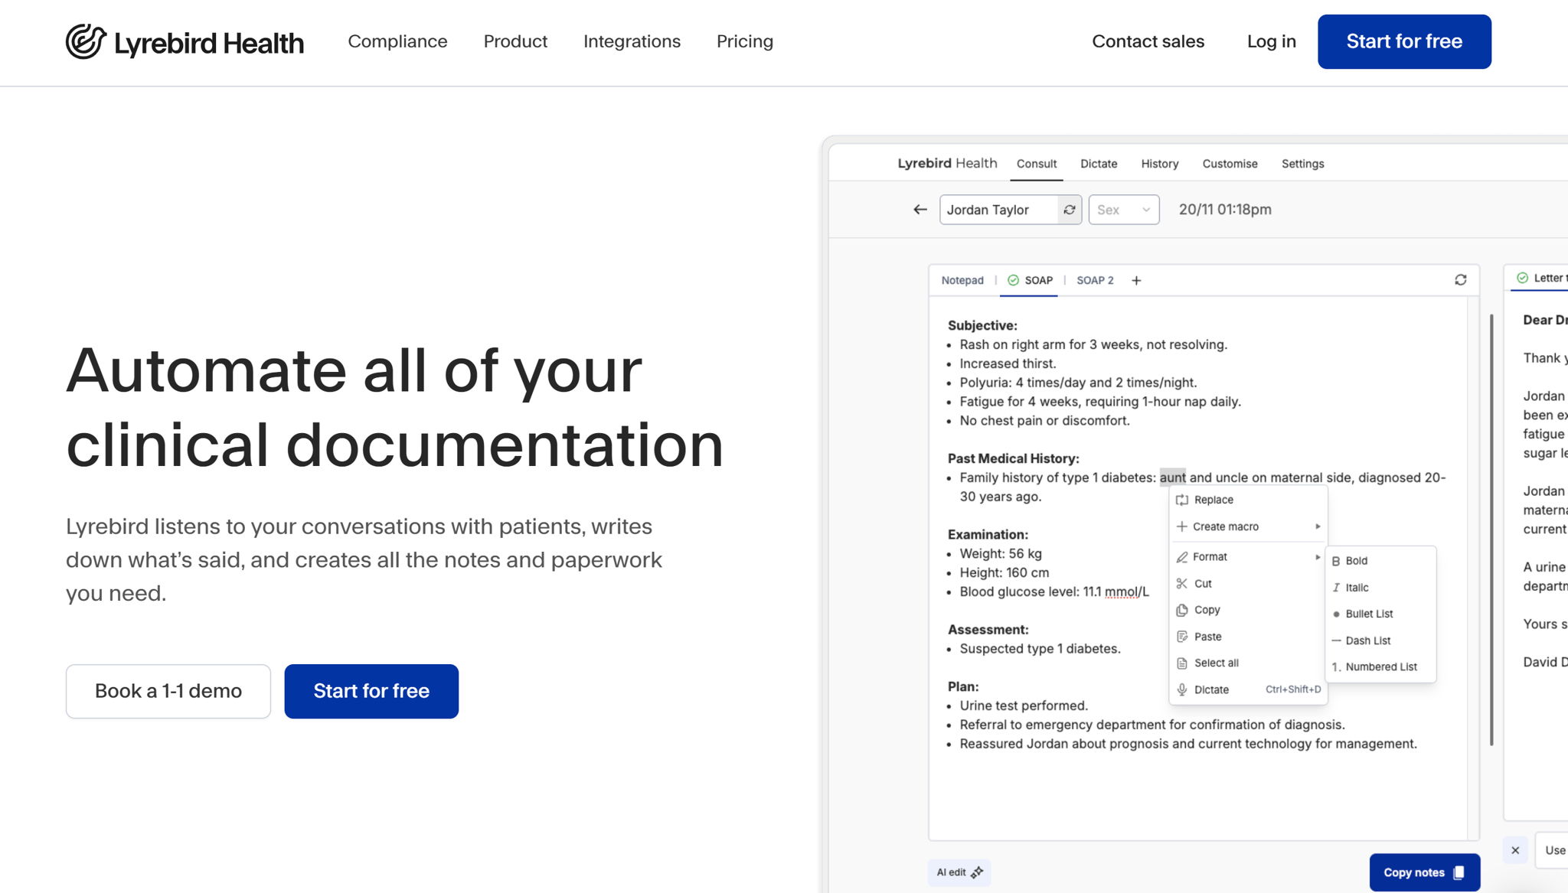Click the patient name refresh icon
The image size is (1568, 893).
(x=1070, y=210)
